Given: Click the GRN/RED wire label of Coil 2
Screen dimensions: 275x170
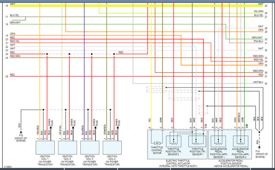Looking at the screenshot, I should click(105, 130).
